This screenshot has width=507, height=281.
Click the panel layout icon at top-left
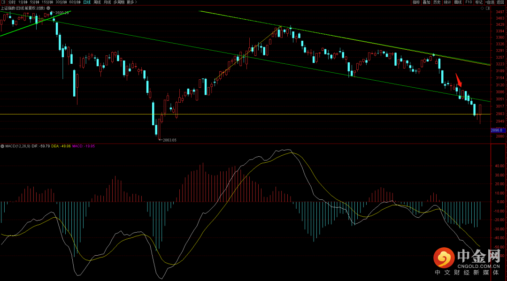(x=3, y=2)
